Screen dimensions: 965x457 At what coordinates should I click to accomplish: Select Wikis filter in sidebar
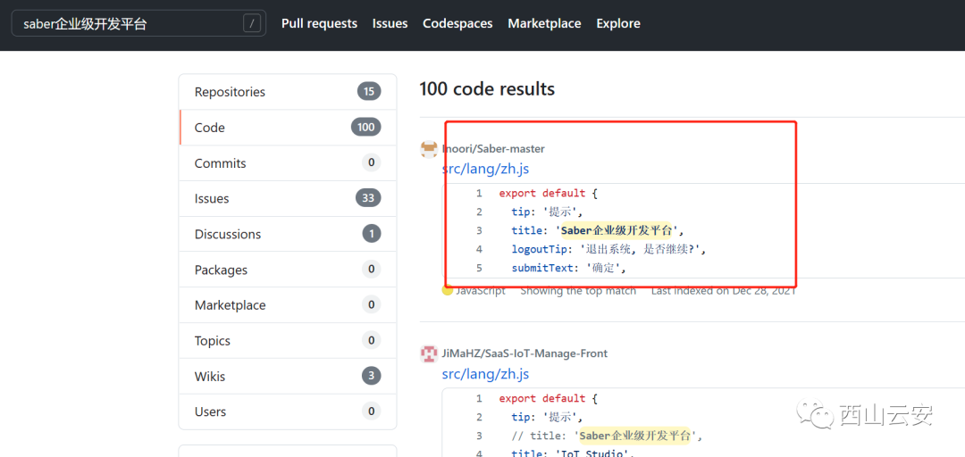288,376
